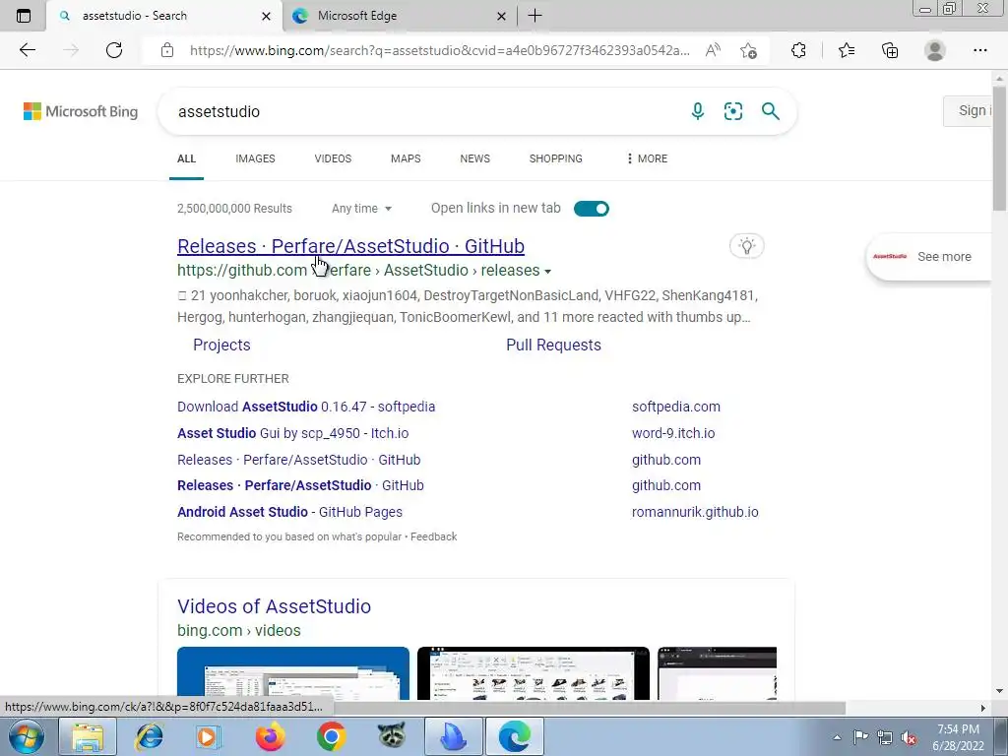
Task: Open the Collections icon
Action: click(890, 50)
